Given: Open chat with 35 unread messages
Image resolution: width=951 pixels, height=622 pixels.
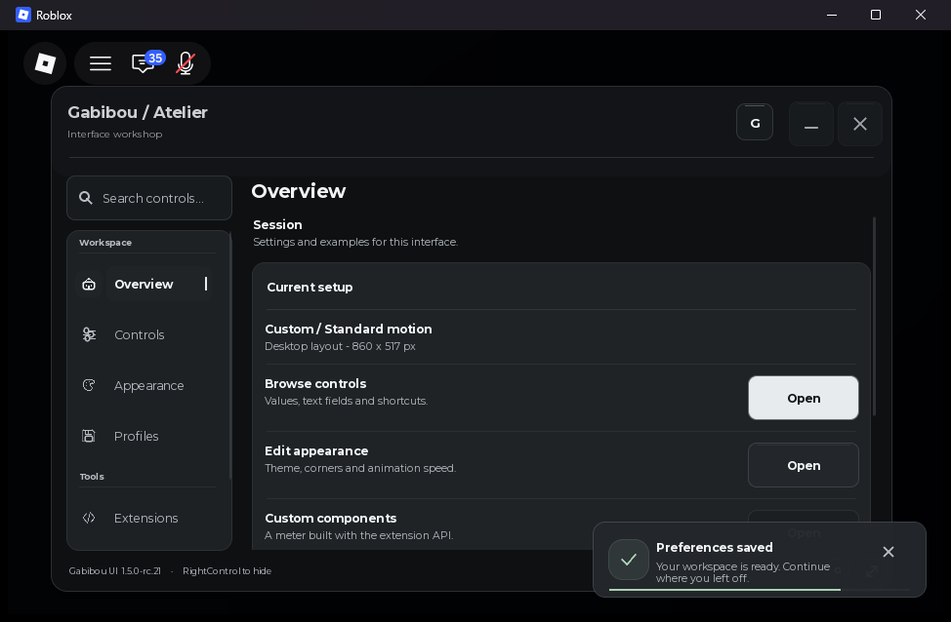Looking at the screenshot, I should point(147,61).
